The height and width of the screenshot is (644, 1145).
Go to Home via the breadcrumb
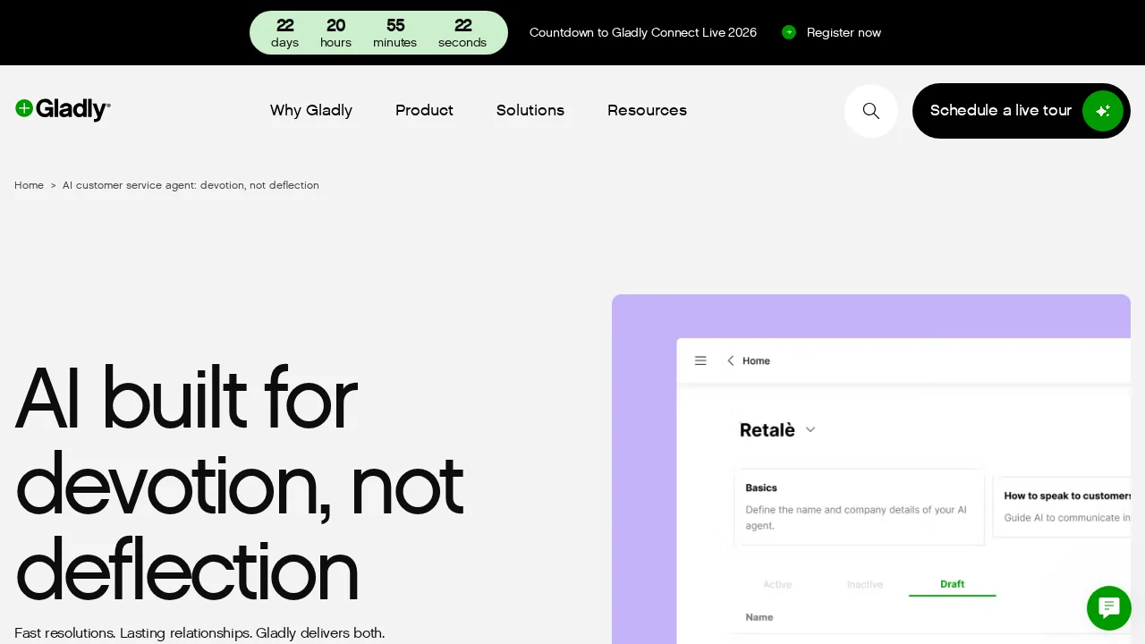click(x=29, y=185)
